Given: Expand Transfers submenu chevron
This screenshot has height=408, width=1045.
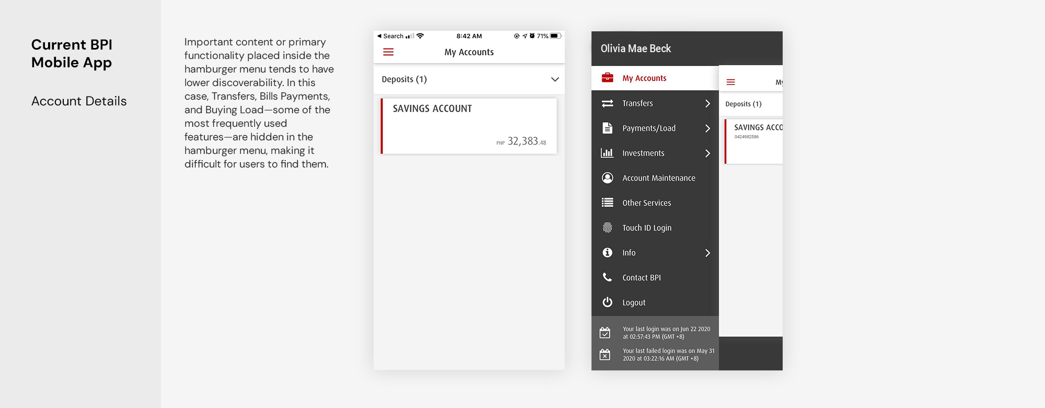Looking at the screenshot, I should click(x=707, y=103).
